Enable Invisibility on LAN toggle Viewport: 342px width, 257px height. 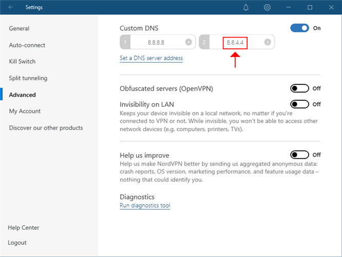[x=299, y=104]
